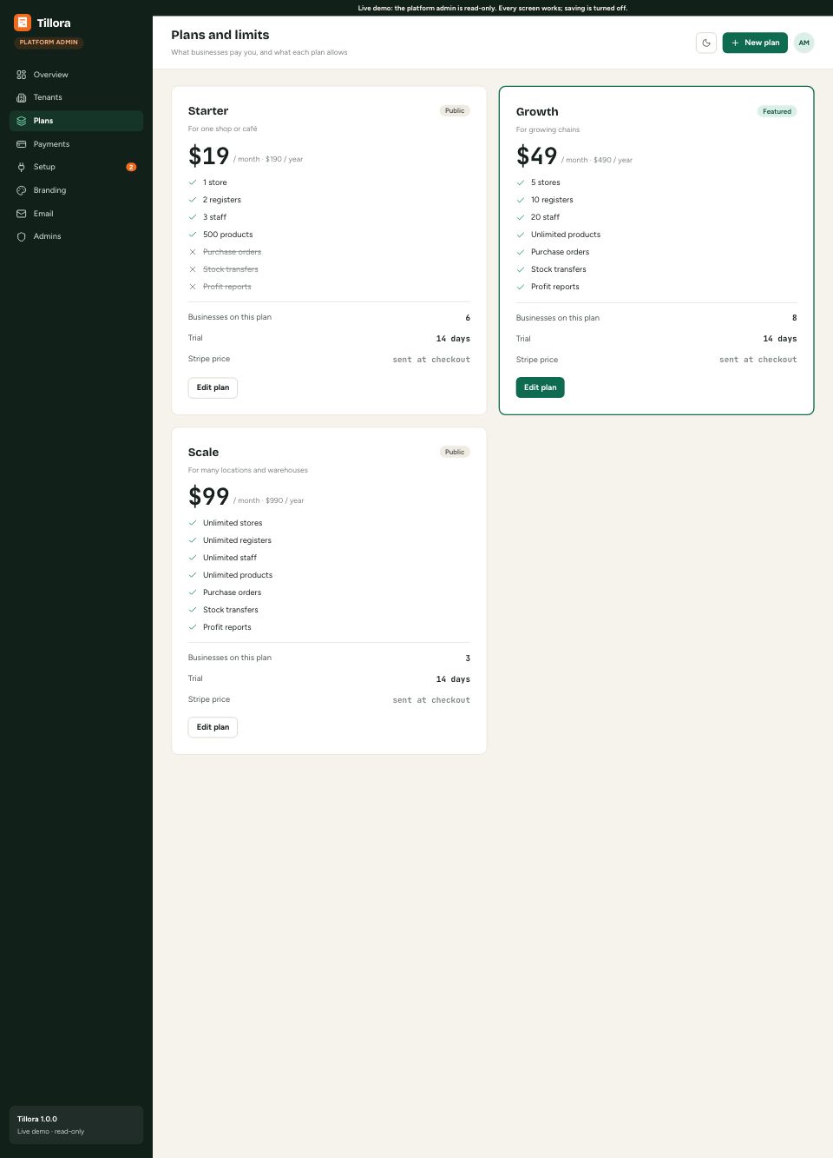Click the checkmark beside Growth's 5 stores
The image size is (833, 1158).
521,182
